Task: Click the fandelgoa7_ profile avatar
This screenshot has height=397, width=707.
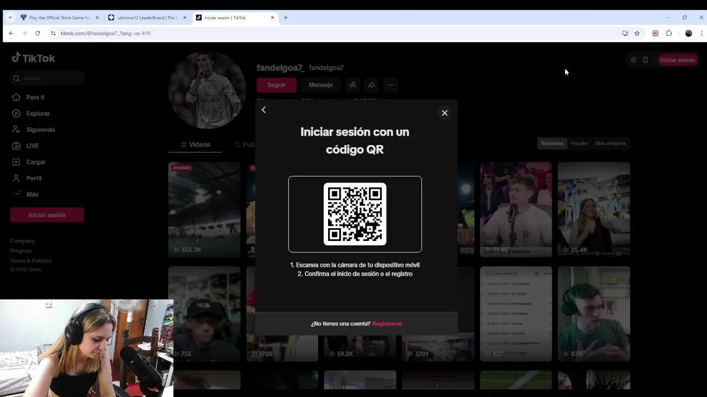Action: pyautogui.click(x=207, y=90)
